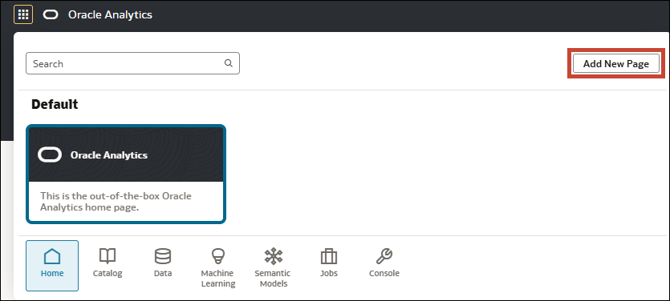Open the Data navigation item
670x301 pixels.
click(x=163, y=263)
